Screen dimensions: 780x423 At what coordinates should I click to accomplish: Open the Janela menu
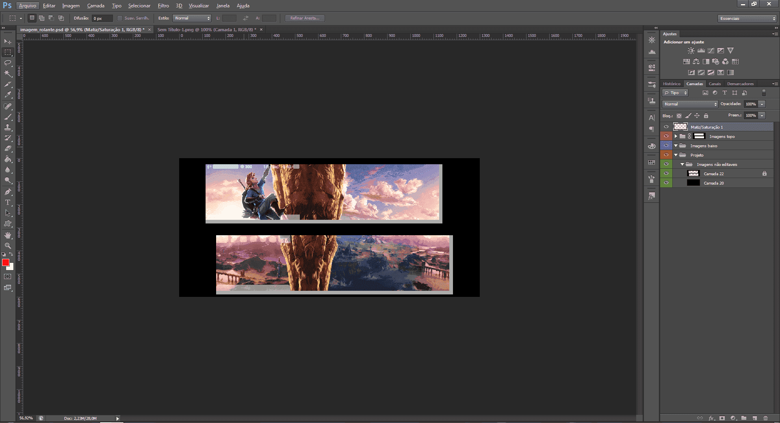223,6
